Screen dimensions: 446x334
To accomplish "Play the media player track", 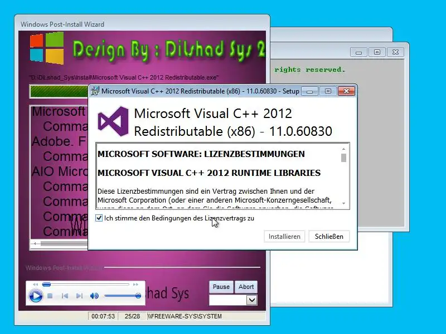I will [36, 296].
